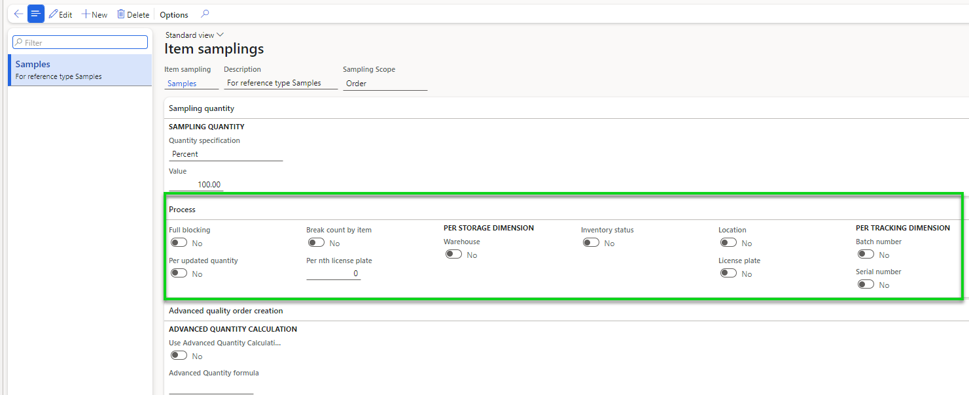
Task: Toggle the Warehouse switch
Action: tap(453, 255)
